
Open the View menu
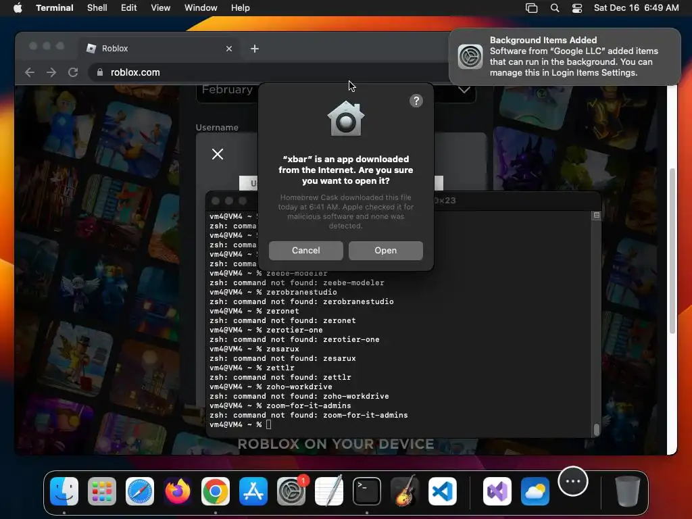161,8
